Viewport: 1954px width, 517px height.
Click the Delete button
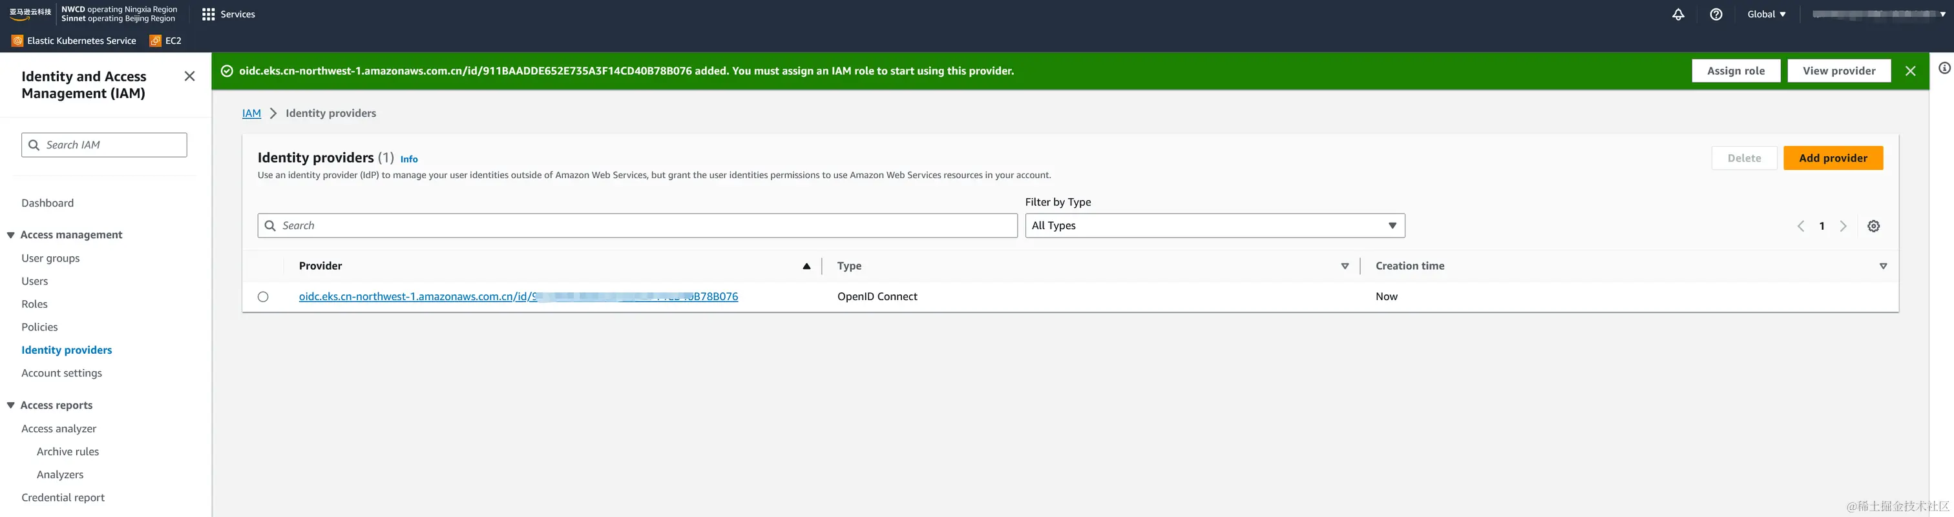point(1744,157)
